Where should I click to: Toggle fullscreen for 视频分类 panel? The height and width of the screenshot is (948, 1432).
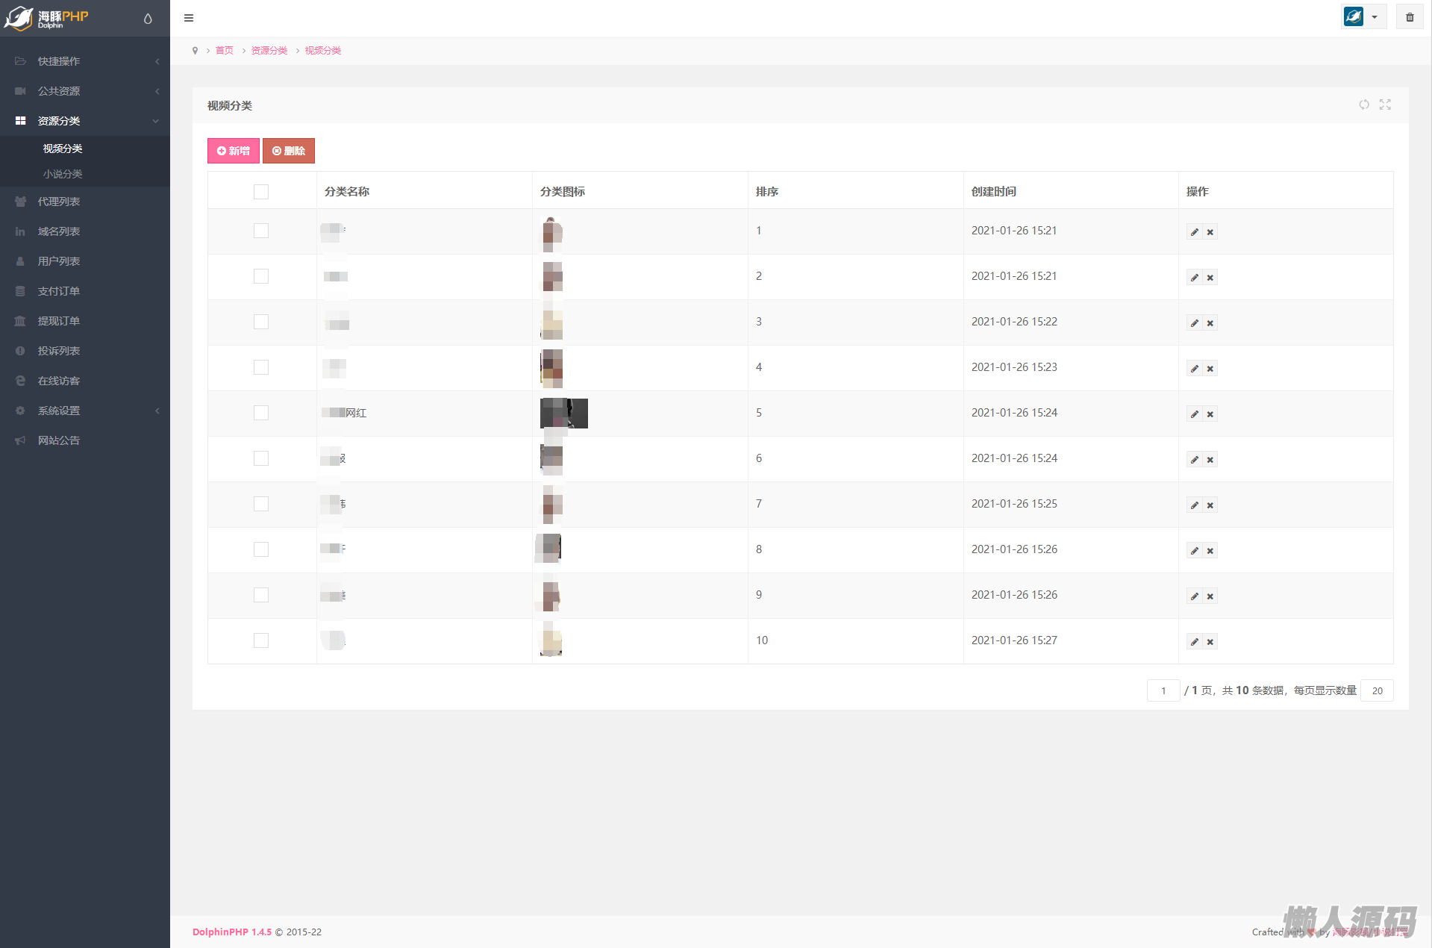[x=1385, y=105]
